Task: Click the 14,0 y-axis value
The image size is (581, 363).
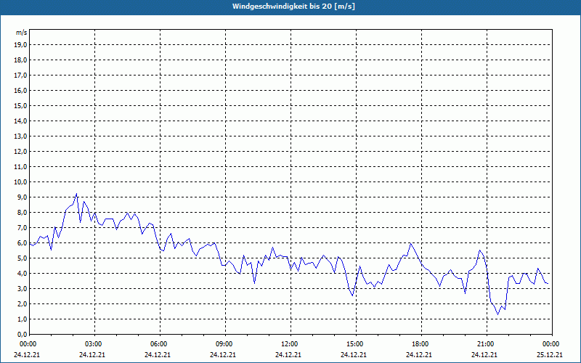Action: coord(21,121)
